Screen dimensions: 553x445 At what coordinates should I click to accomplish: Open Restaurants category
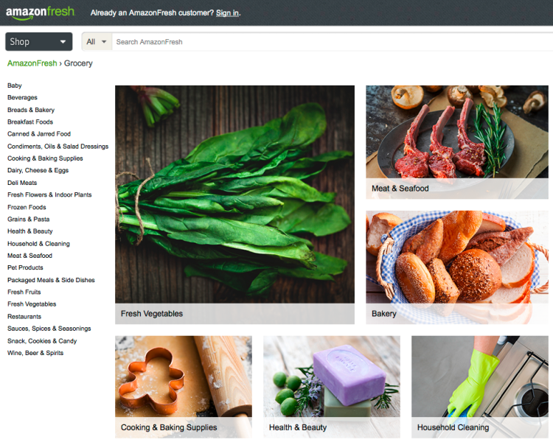click(24, 316)
